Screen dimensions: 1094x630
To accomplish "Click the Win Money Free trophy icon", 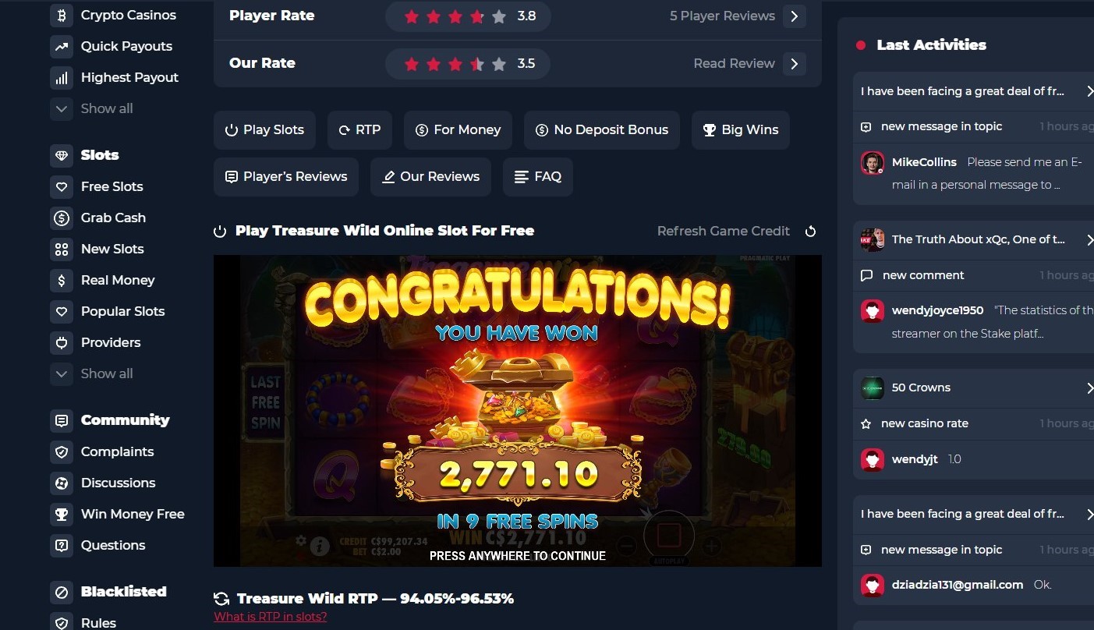I will [x=62, y=514].
